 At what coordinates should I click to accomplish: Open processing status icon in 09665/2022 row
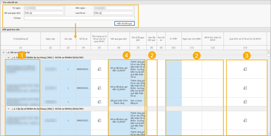click(x=99, y=120)
